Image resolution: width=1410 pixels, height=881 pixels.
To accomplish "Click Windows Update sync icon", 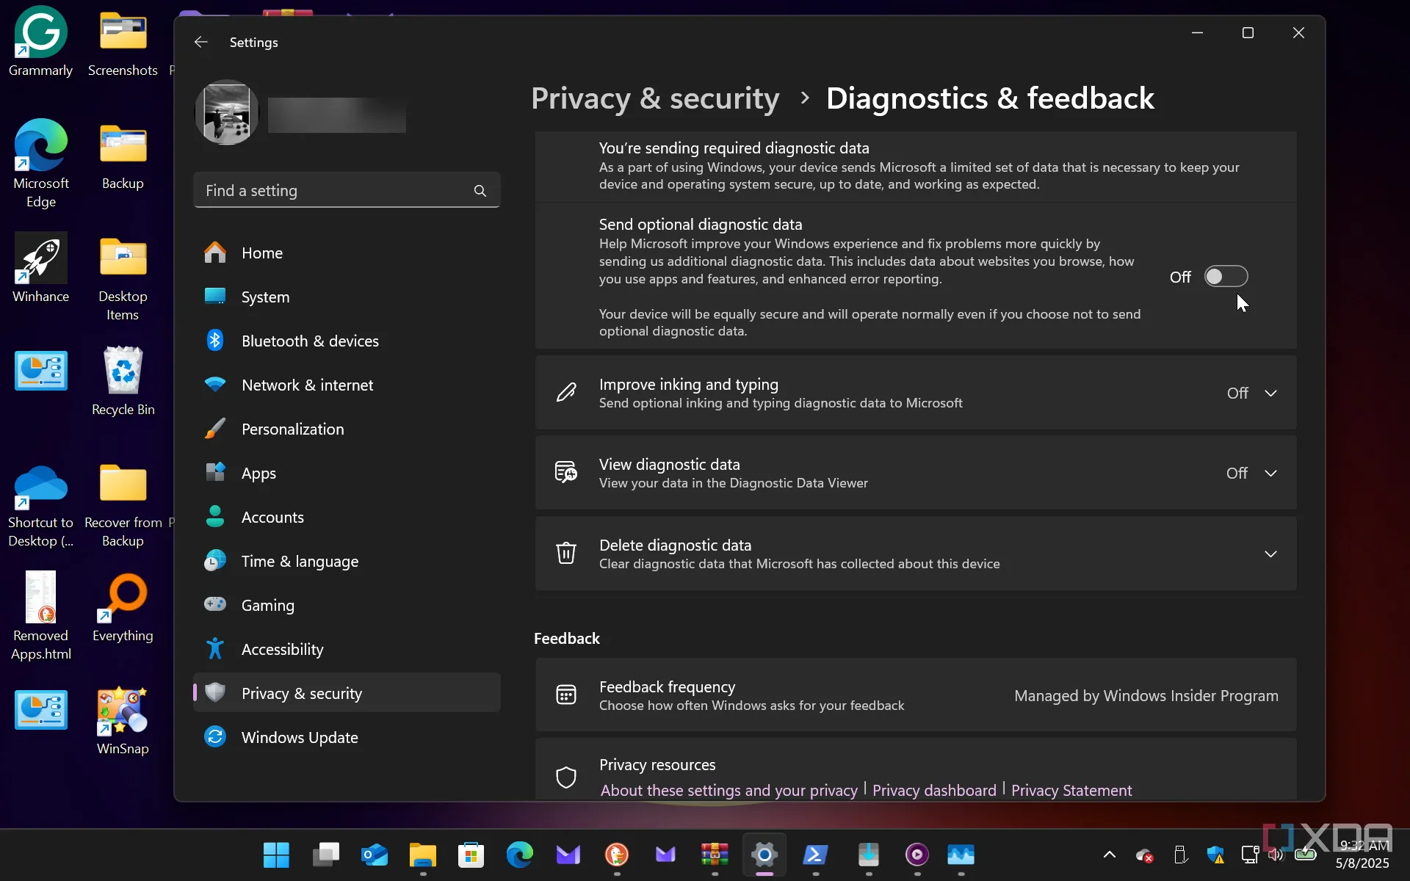I will point(215,736).
